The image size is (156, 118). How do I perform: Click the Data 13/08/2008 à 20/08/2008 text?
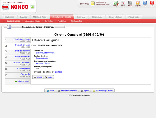click(47, 45)
